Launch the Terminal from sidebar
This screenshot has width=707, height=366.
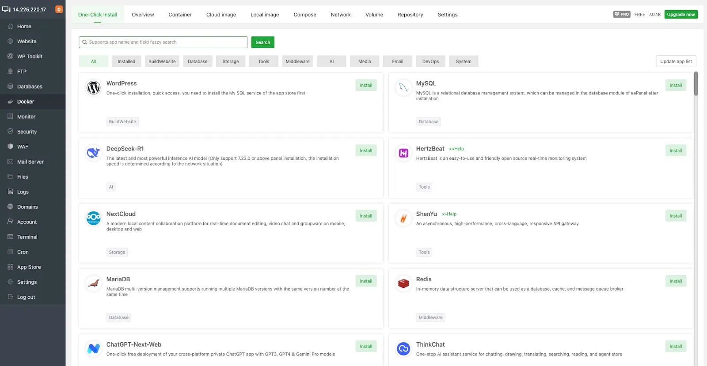coord(33,237)
